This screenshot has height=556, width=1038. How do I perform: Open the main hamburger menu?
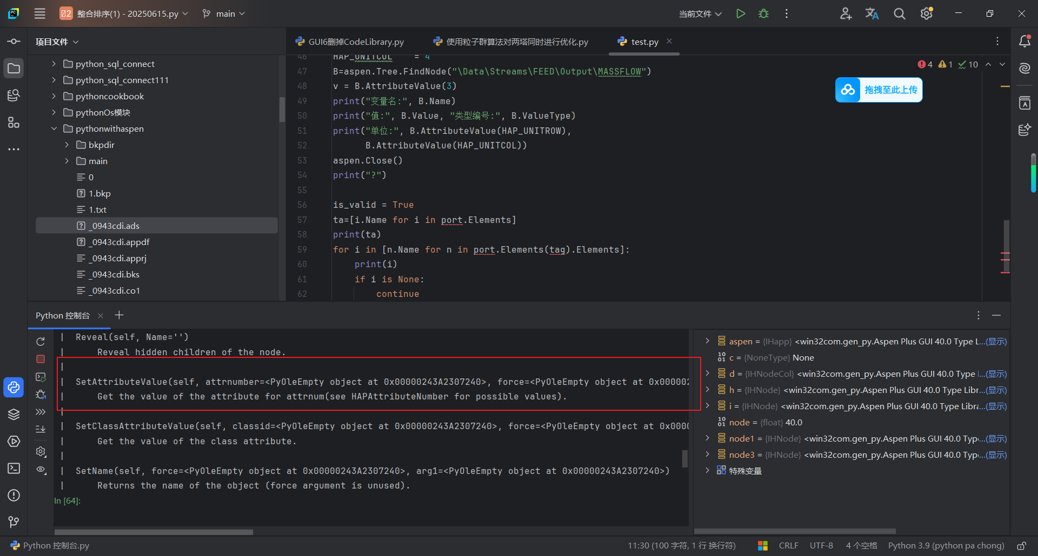coord(40,13)
